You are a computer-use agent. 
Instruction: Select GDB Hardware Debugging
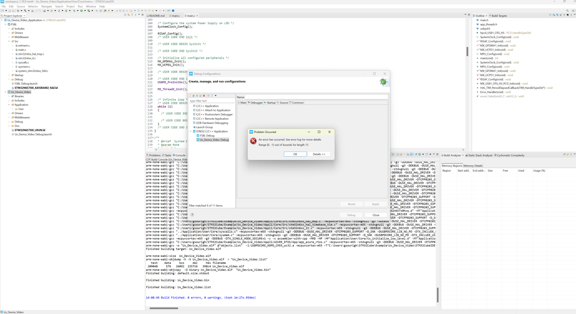pos(212,123)
